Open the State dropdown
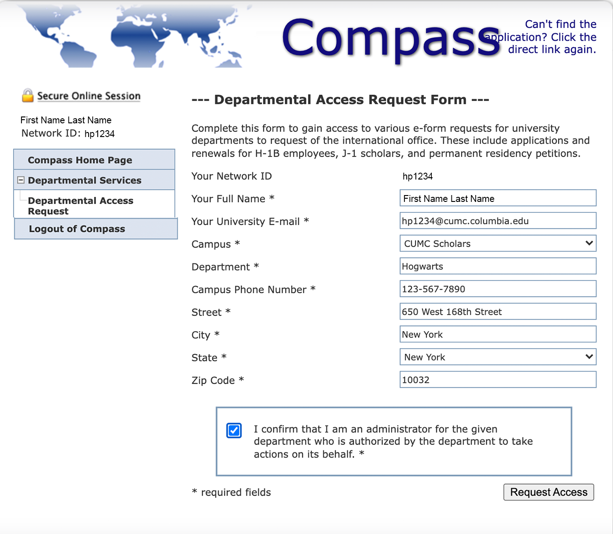 point(498,357)
